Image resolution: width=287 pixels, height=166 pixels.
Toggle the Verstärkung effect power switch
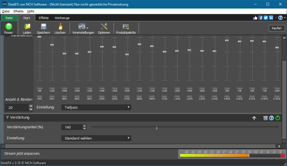278,118
